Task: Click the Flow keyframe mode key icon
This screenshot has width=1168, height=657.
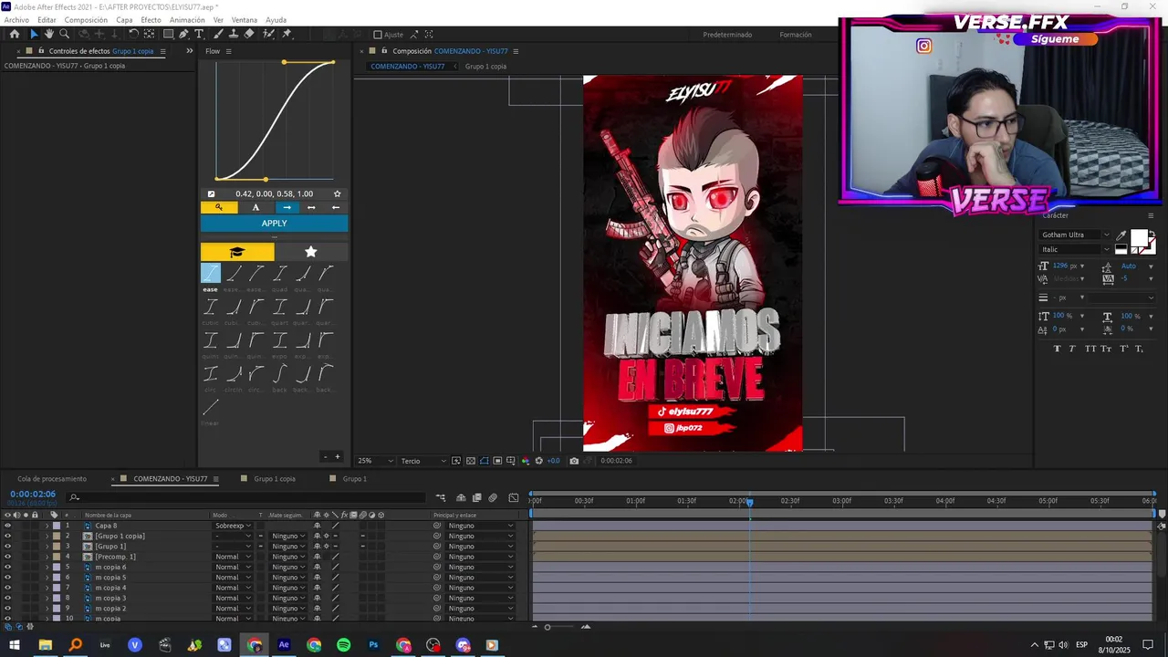Action: coord(218,207)
